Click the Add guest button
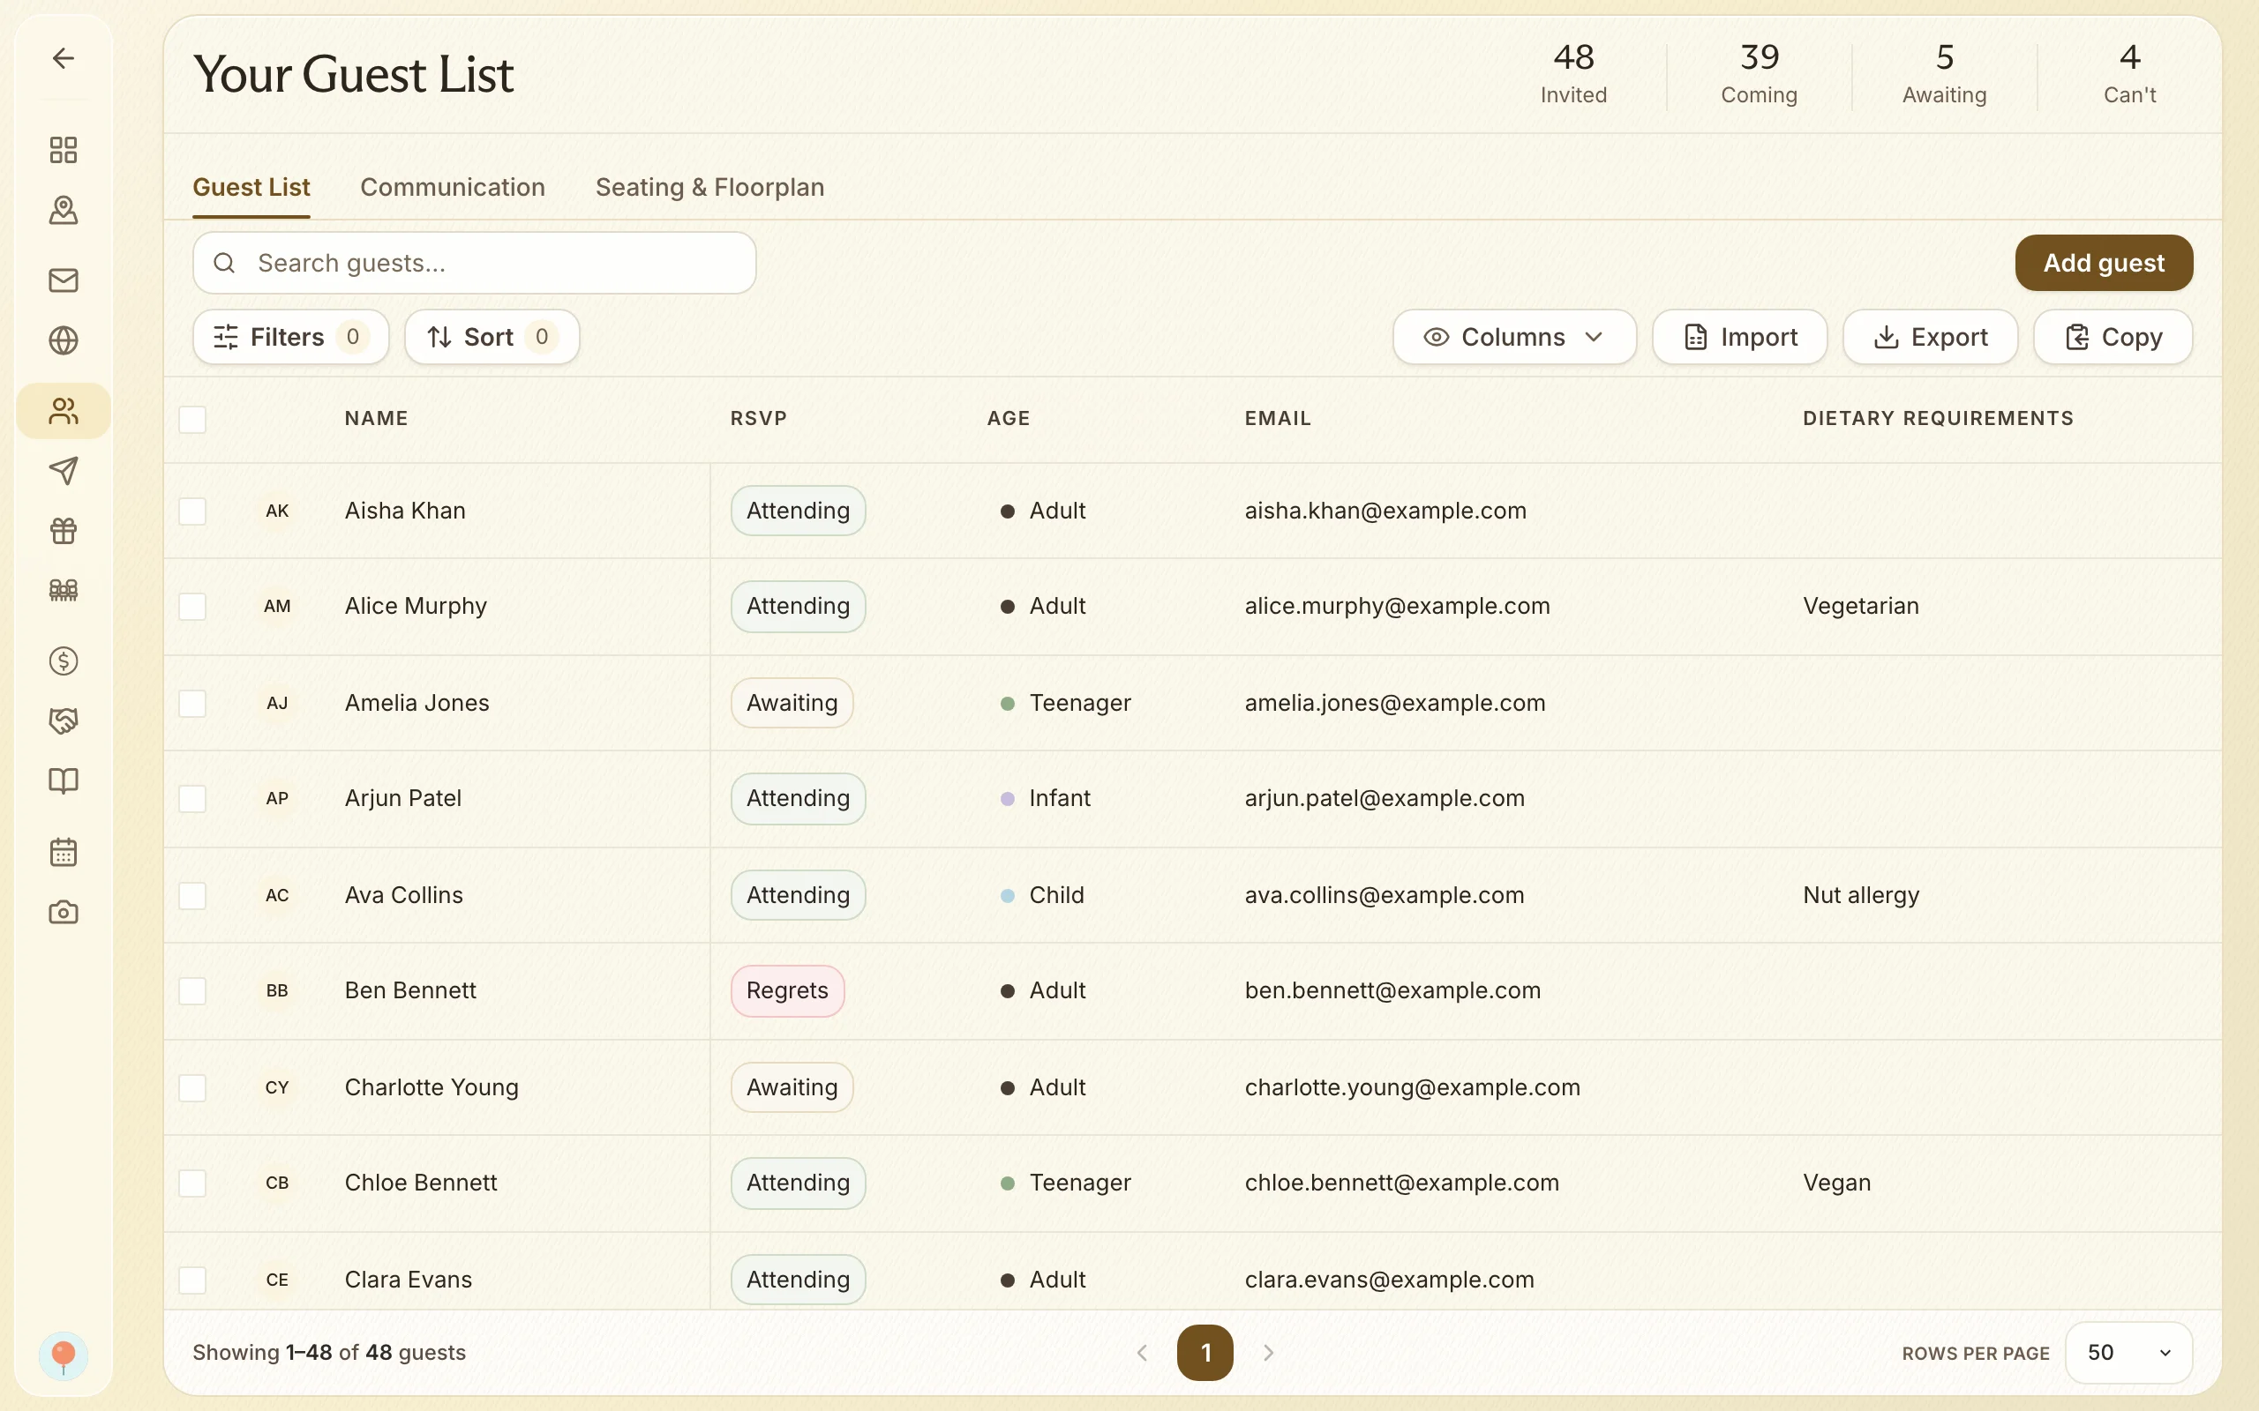The width and height of the screenshot is (2259, 1411). click(x=2103, y=263)
